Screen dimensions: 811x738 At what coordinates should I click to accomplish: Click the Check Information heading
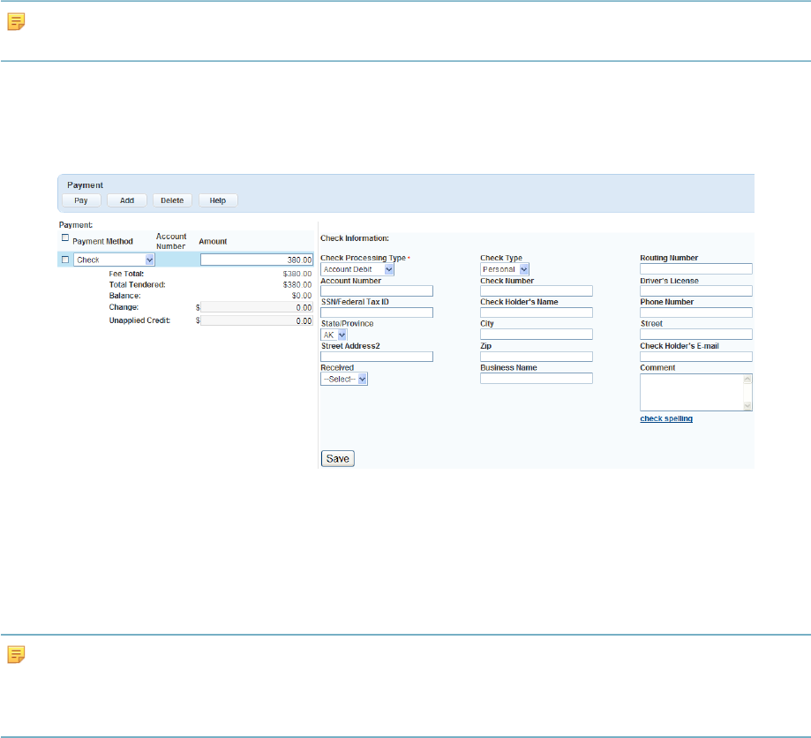point(355,238)
